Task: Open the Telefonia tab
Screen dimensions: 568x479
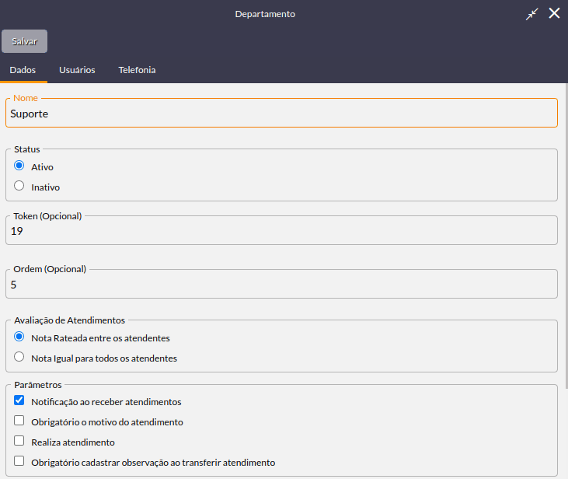Action: [x=137, y=70]
